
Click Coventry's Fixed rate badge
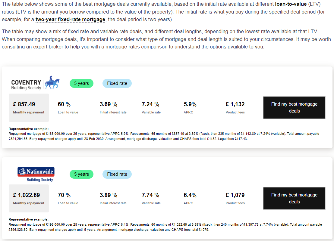117,83
